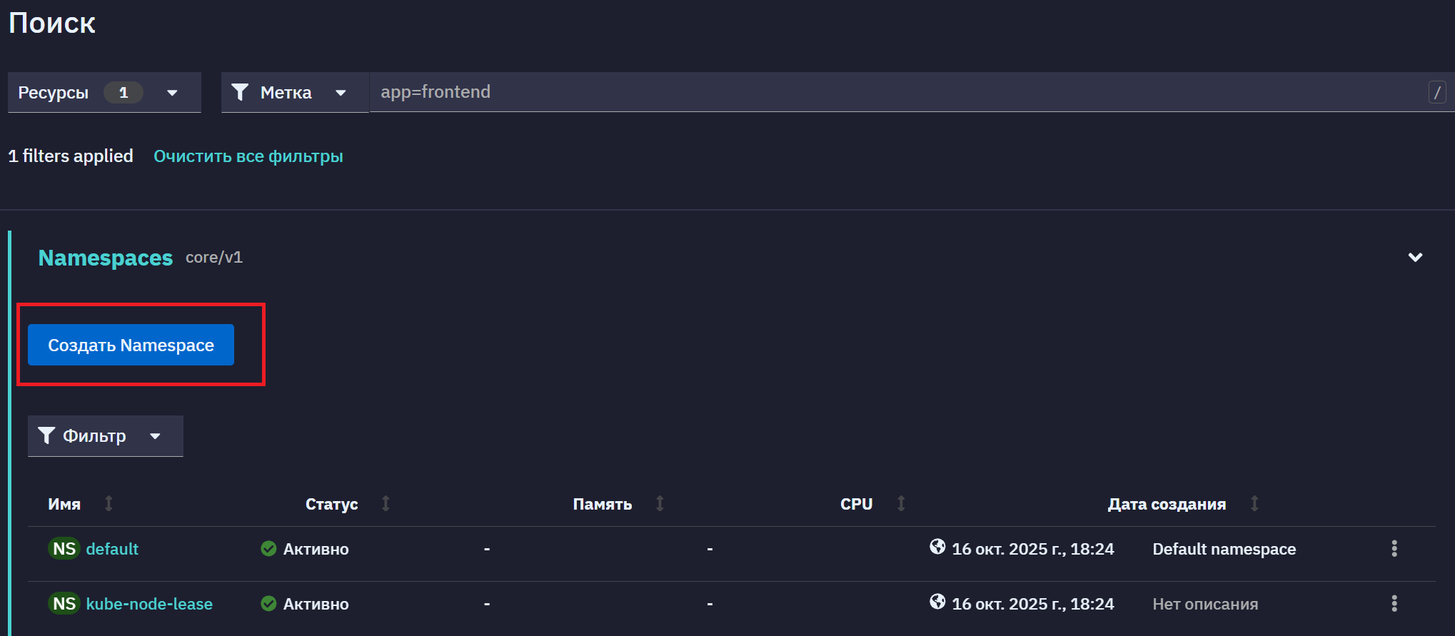The height and width of the screenshot is (636, 1455).
Task: Click Активно status in default row
Action: tap(316, 549)
